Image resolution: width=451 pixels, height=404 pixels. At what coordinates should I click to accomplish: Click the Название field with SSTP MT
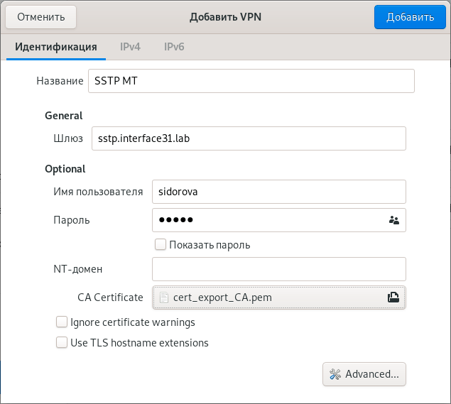coord(250,81)
